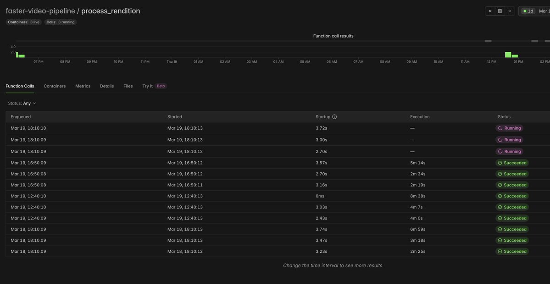The height and width of the screenshot is (284, 550).
Task: Open the Status: Any filter dropdown
Action: 22,104
